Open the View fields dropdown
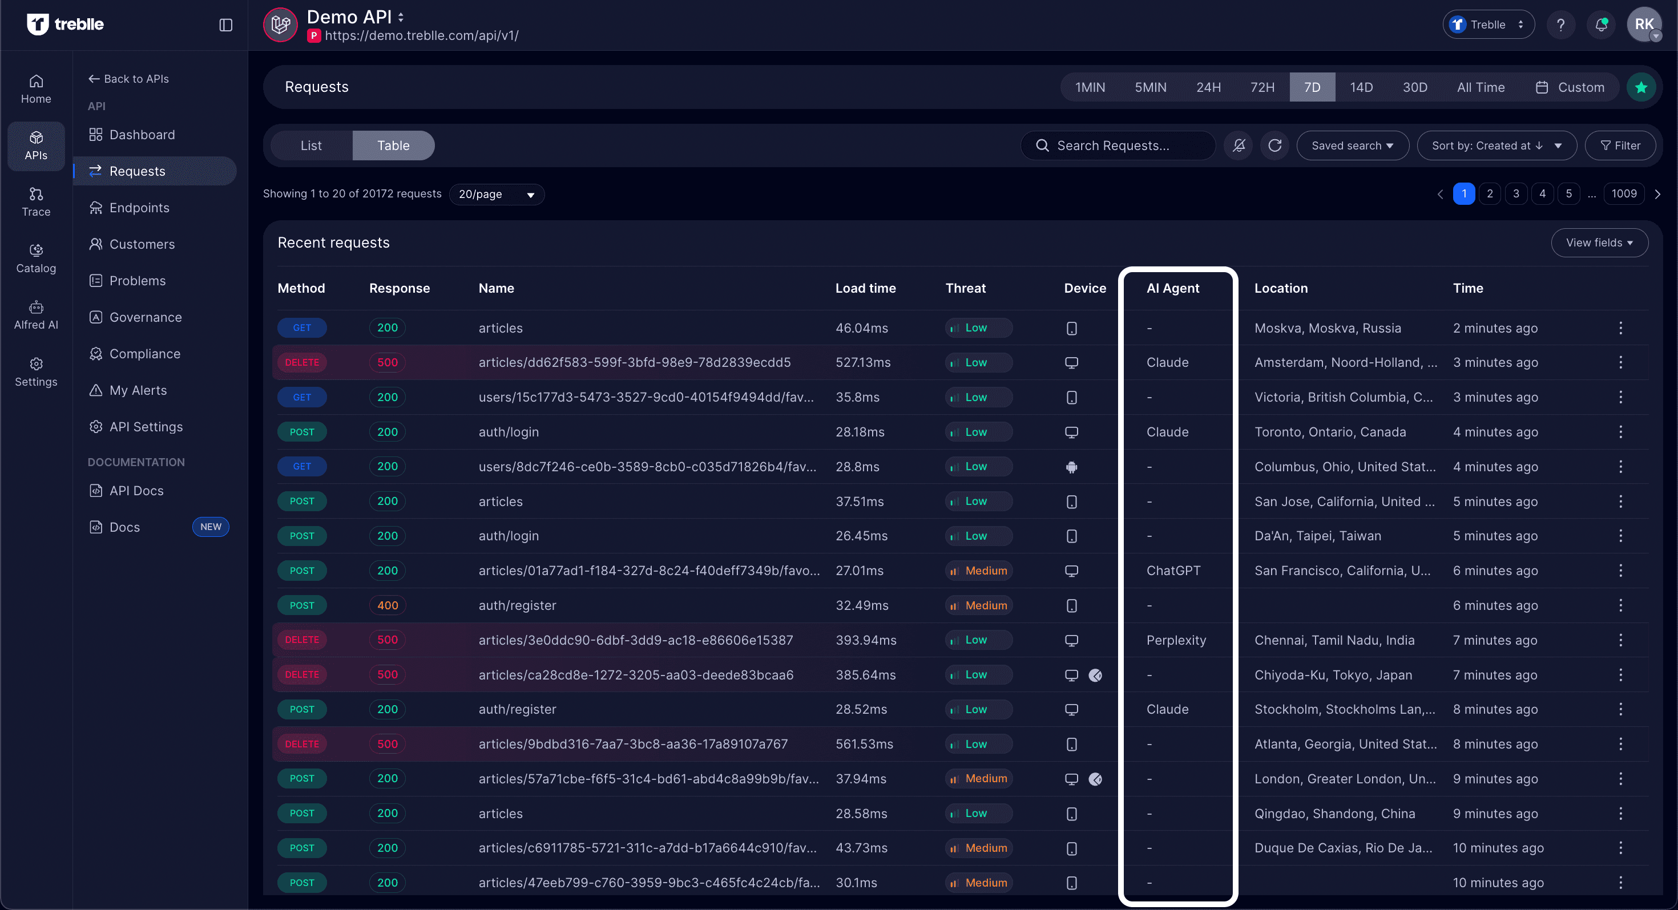Viewport: 1678px width, 910px height. coord(1600,242)
